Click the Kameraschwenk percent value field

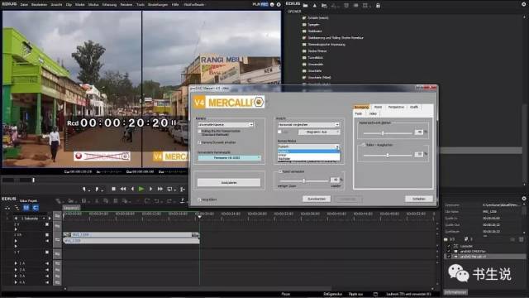pos(418,132)
